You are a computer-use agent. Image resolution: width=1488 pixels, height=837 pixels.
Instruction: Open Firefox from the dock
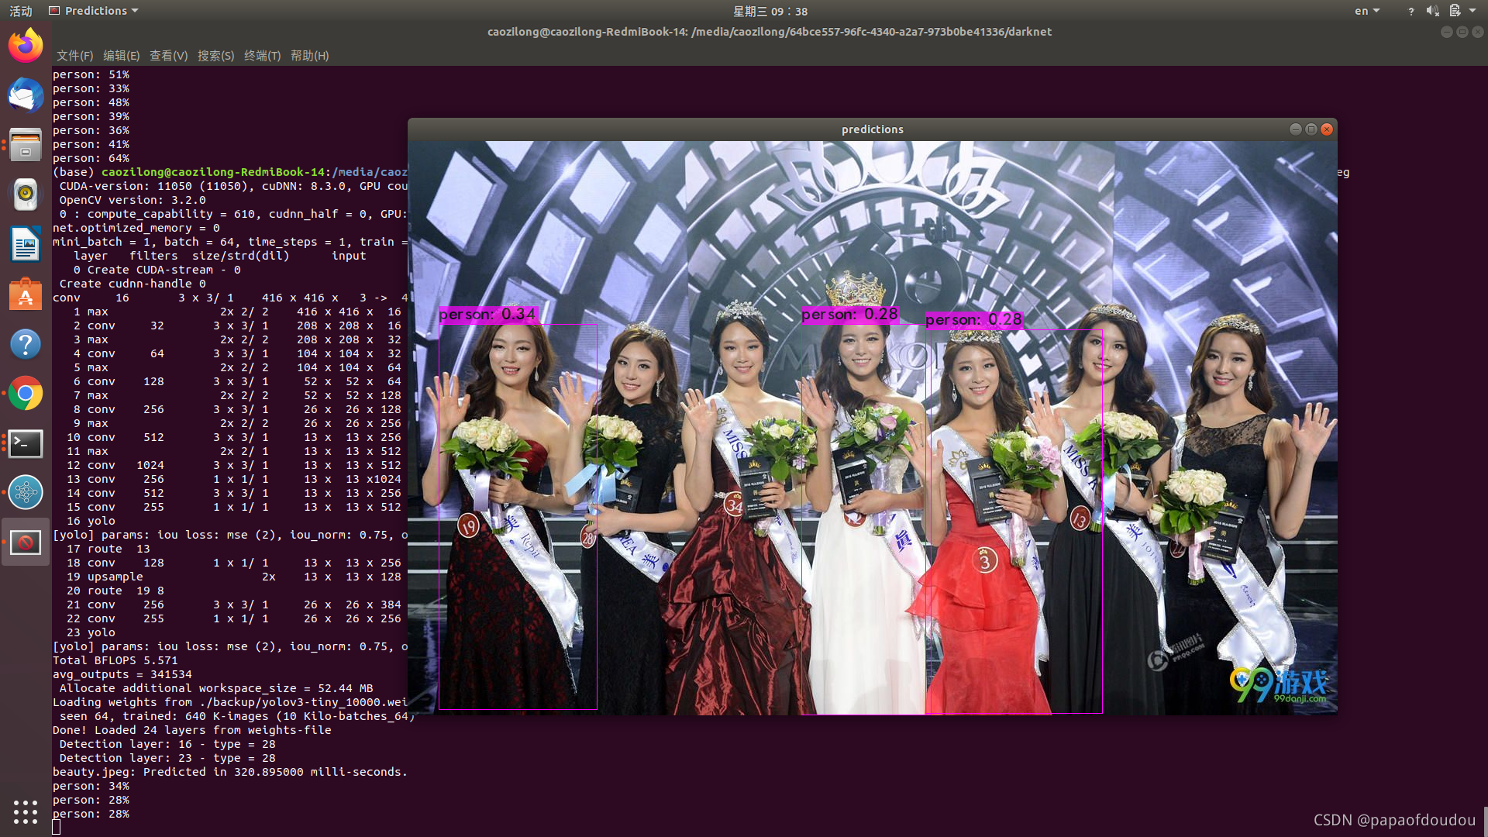point(26,45)
